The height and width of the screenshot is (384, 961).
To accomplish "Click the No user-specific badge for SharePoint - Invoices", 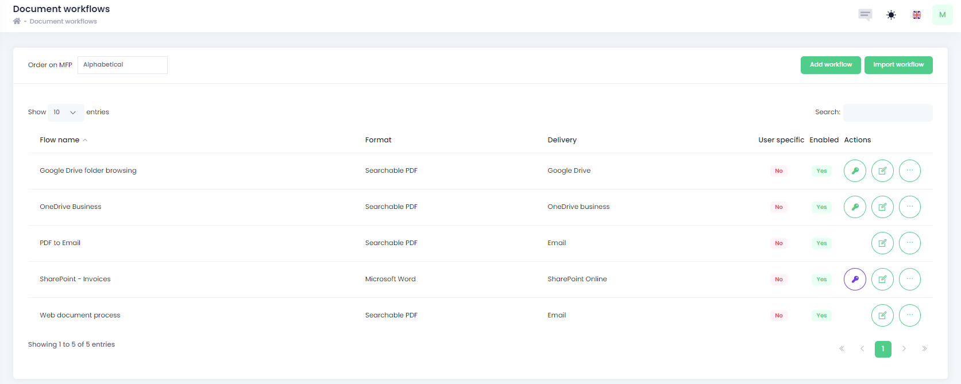I will coord(779,280).
